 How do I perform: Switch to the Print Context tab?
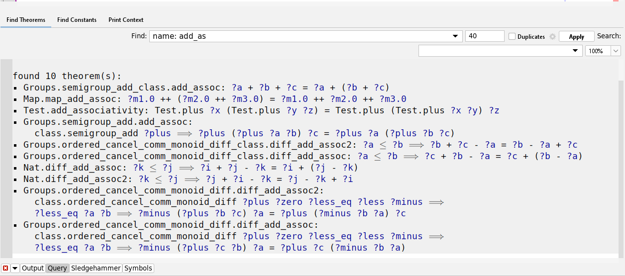click(126, 20)
